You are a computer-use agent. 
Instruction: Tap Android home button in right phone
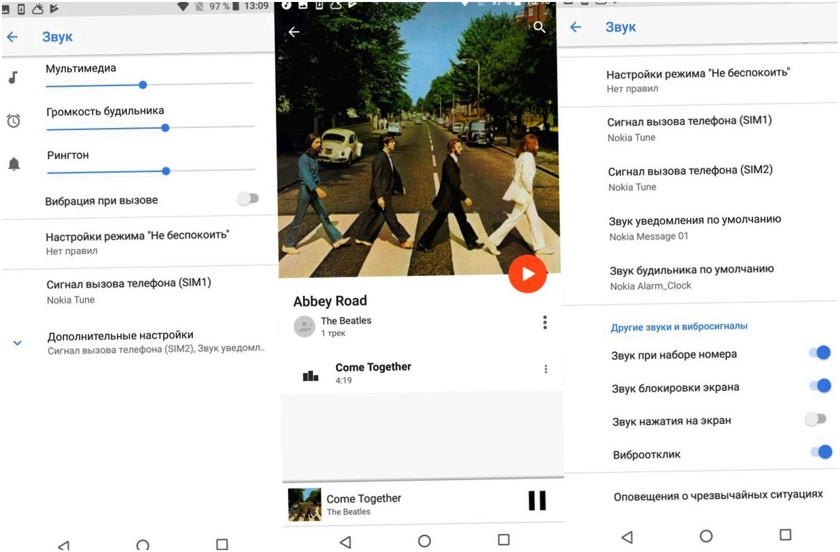(x=706, y=535)
